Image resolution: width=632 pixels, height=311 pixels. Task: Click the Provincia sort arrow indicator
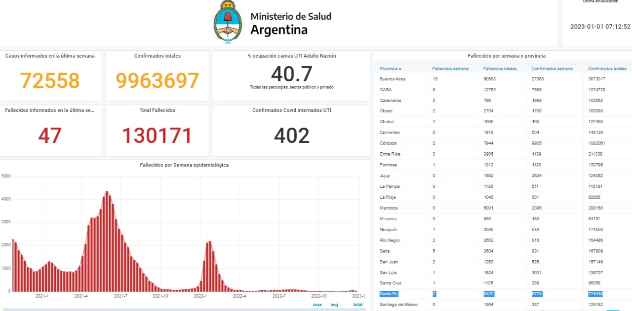point(400,69)
